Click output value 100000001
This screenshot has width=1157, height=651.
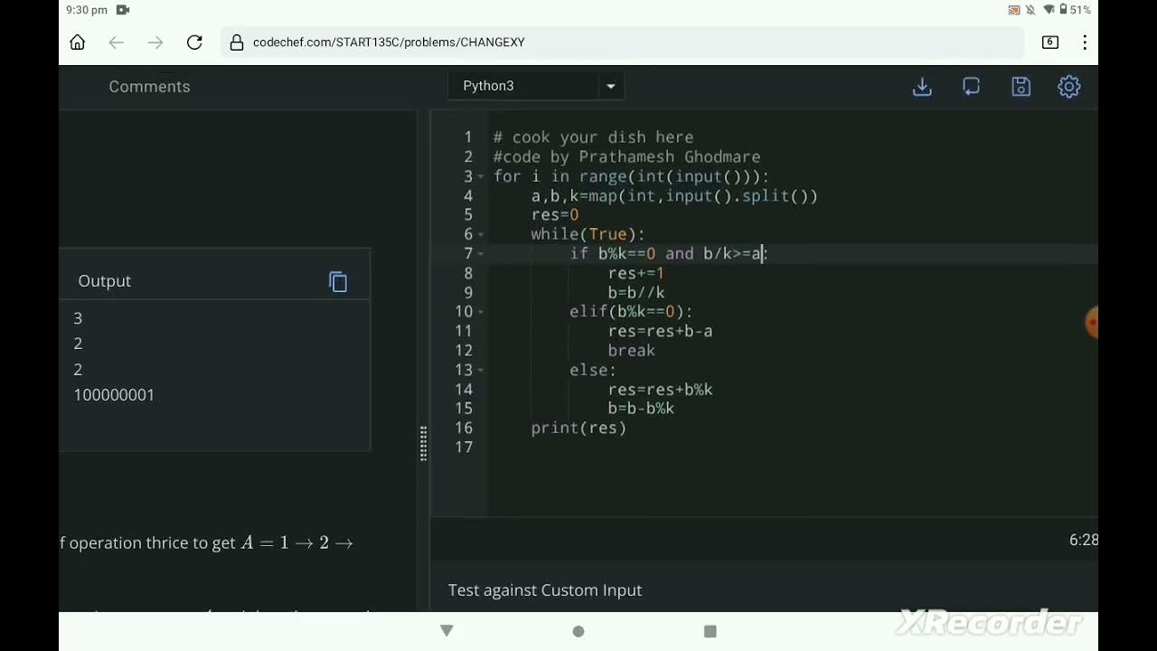coord(114,395)
